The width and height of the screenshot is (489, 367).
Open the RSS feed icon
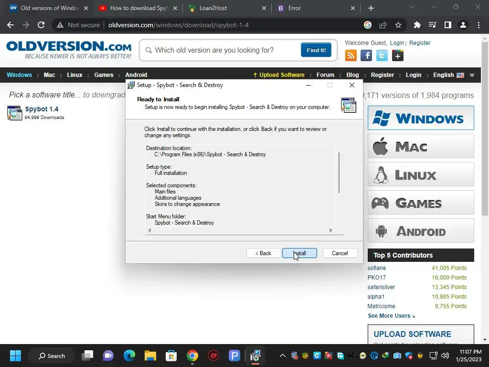point(351,55)
